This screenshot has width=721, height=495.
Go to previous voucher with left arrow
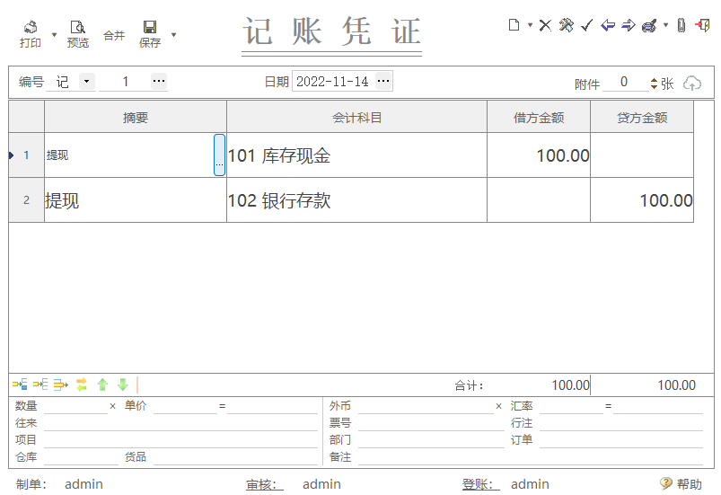pos(608,25)
